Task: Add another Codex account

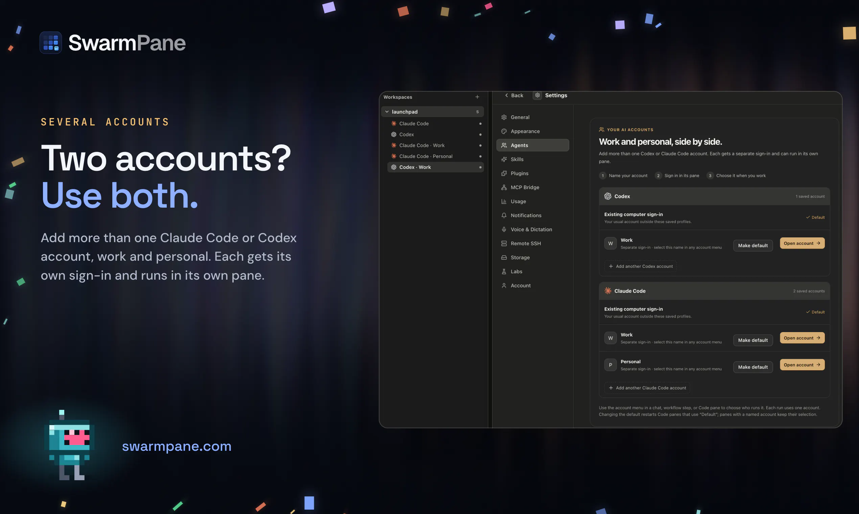Action: point(641,266)
